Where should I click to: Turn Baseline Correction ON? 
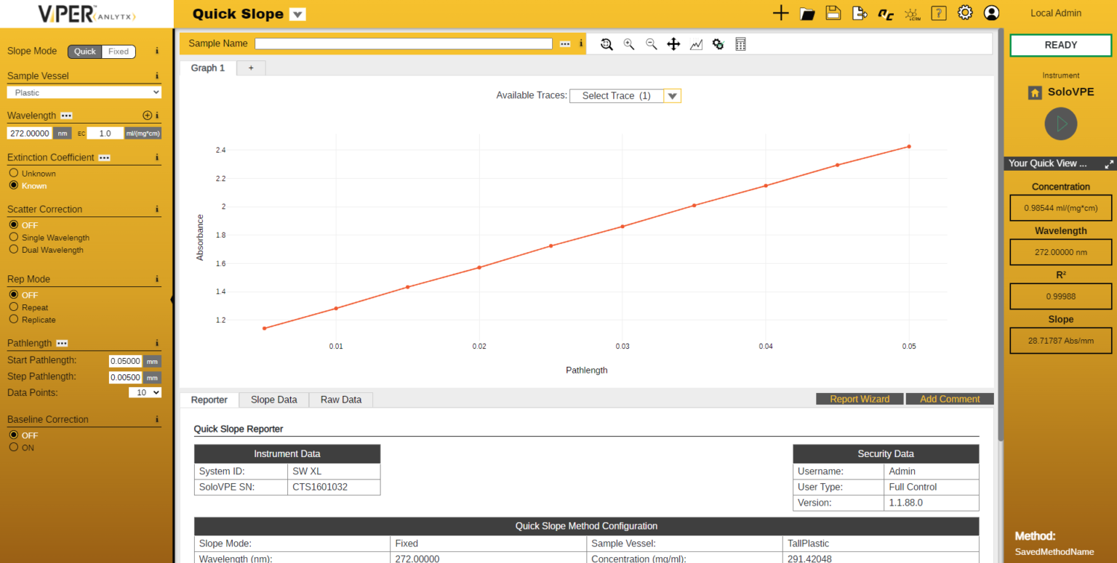coord(15,447)
